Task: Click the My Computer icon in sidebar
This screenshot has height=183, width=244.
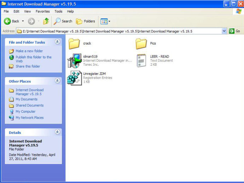Action: click(x=11, y=112)
